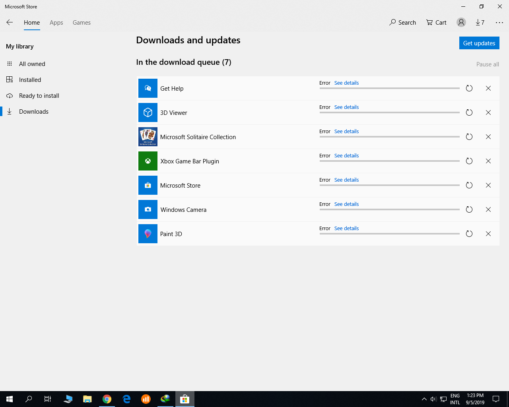This screenshot has width=509, height=407.
Task: Retry the Windows Camera download
Action: 469,209
